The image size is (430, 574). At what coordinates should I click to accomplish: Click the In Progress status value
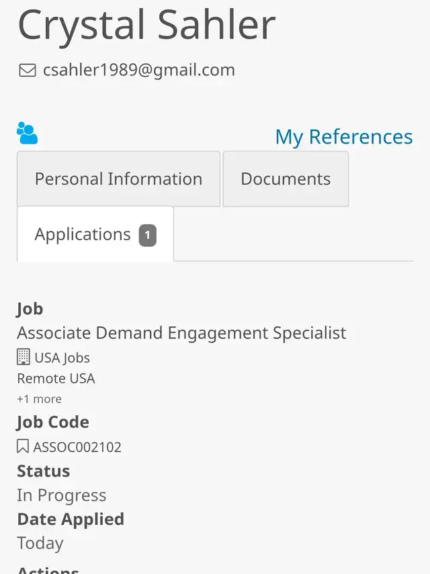pos(61,495)
